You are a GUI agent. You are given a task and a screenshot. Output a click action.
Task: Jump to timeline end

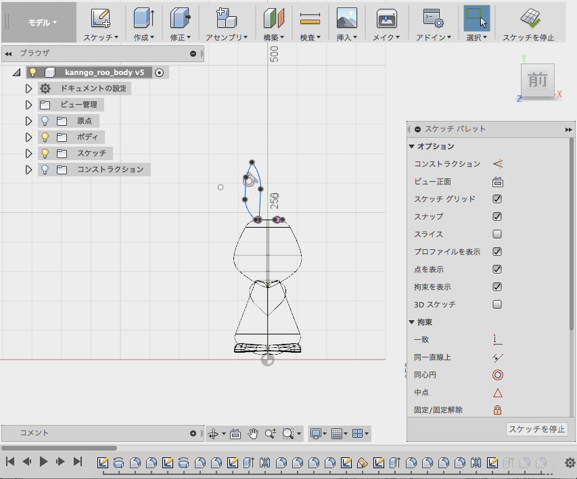coord(78,461)
